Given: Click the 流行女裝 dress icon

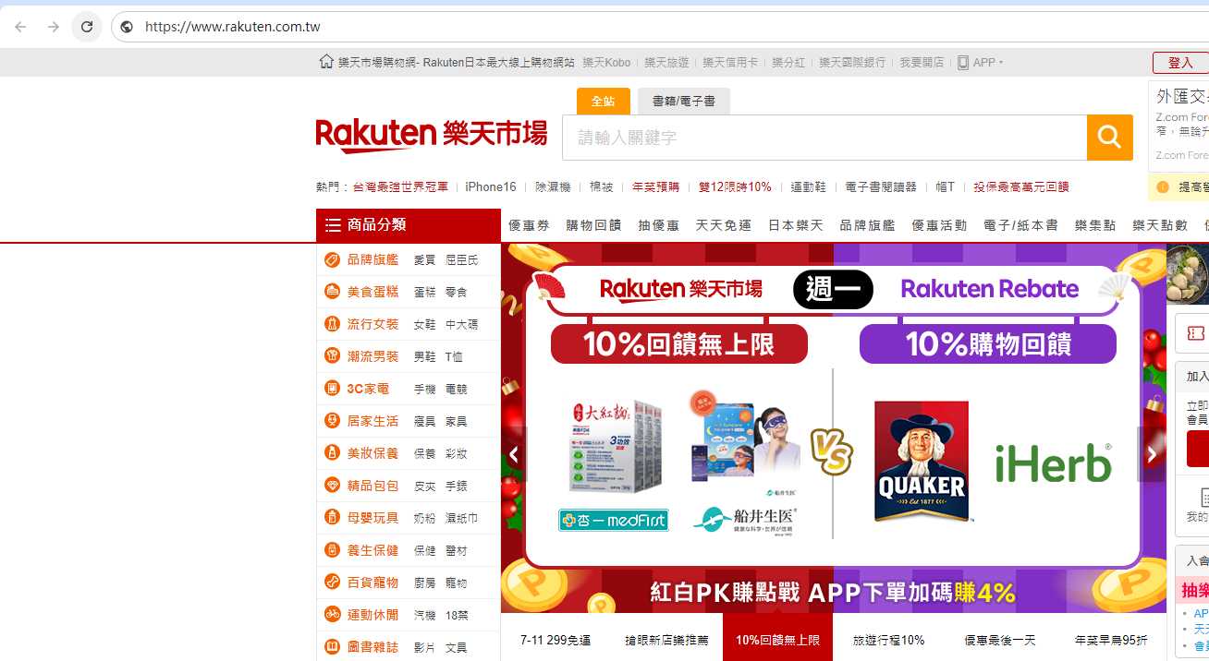Looking at the screenshot, I should click(333, 324).
